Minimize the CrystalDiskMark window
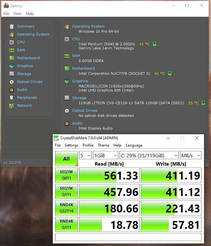211x246 pixels. [x=168, y=138]
